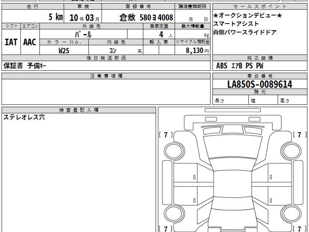Select the 10年03月 inspection date field
This screenshot has height=232, width=309.
[83, 17]
